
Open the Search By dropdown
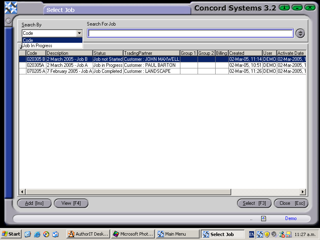point(79,33)
